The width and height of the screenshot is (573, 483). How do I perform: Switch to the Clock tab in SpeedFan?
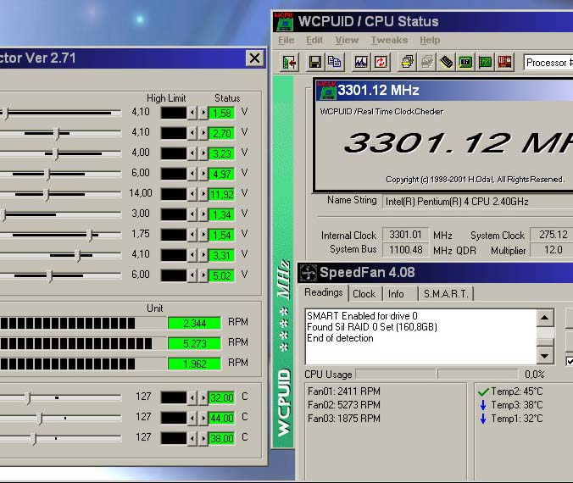[364, 294]
